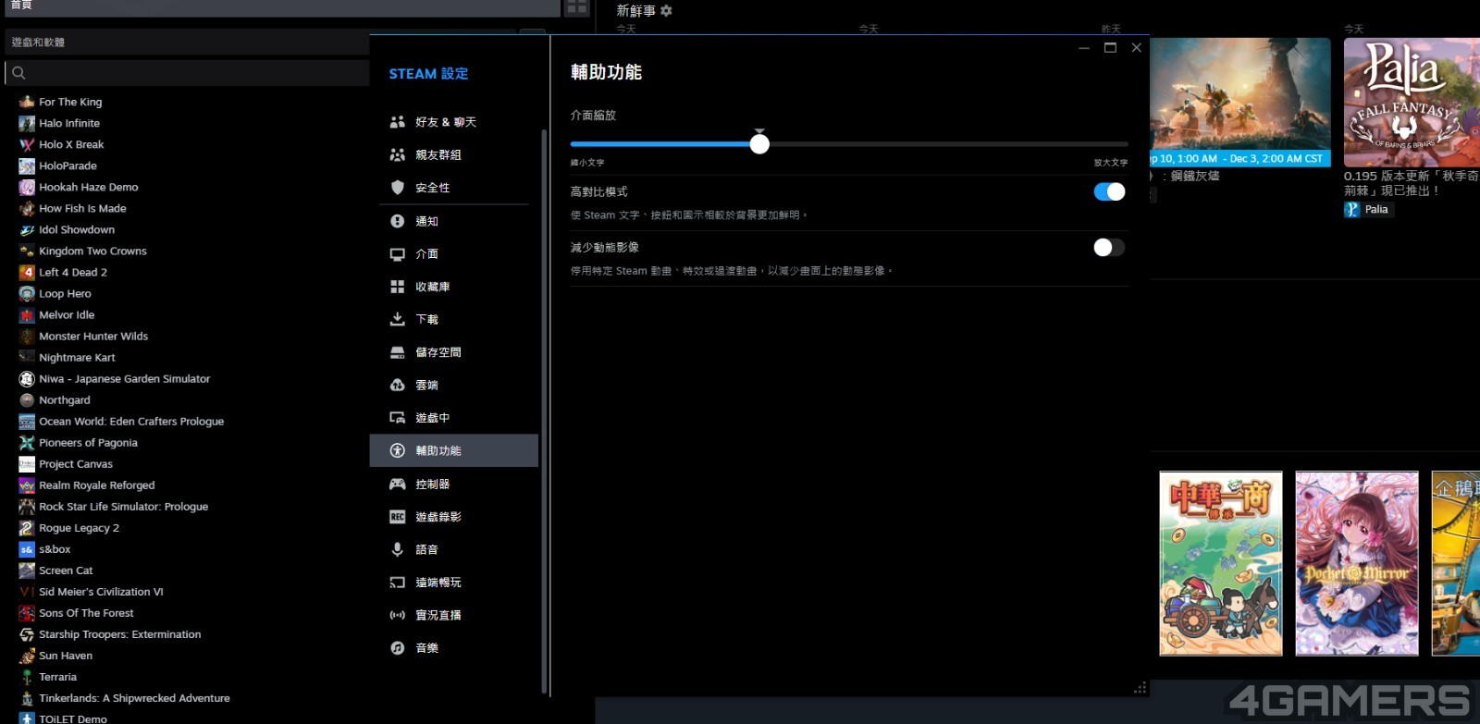Click the grid view icon near 首頁

577,7
